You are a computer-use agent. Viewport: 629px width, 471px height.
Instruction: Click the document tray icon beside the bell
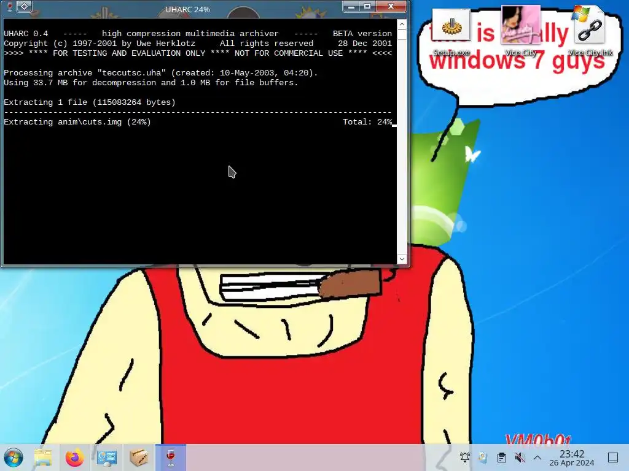[483, 458]
